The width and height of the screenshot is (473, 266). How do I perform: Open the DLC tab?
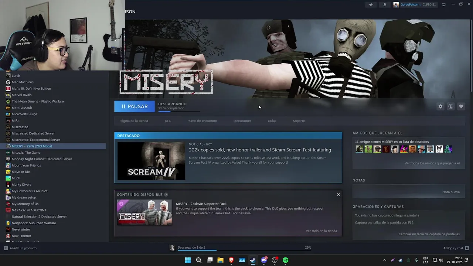[168, 121]
